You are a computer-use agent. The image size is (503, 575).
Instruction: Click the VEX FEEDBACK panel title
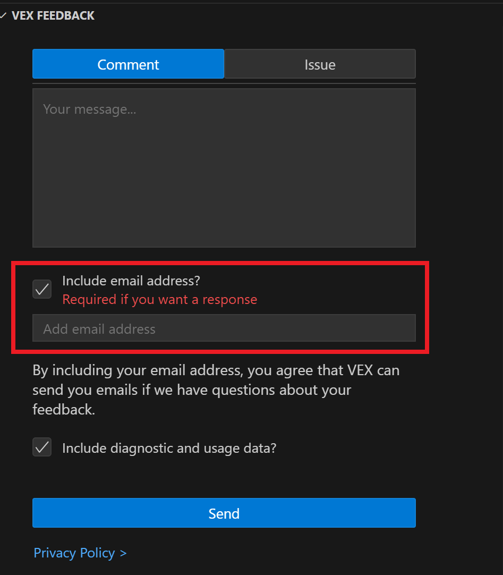click(x=53, y=16)
